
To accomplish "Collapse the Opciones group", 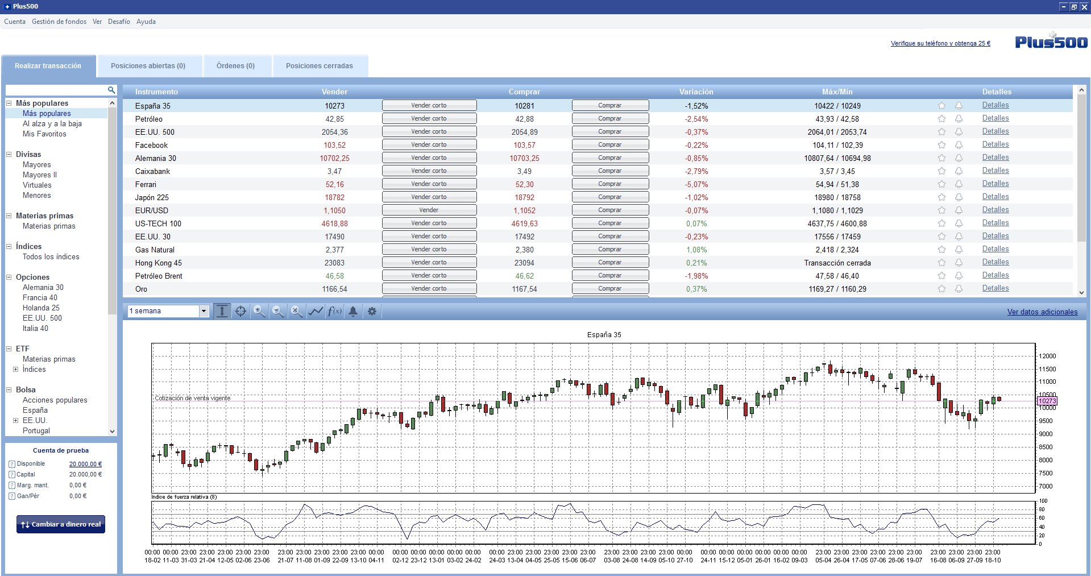I will tap(9, 277).
